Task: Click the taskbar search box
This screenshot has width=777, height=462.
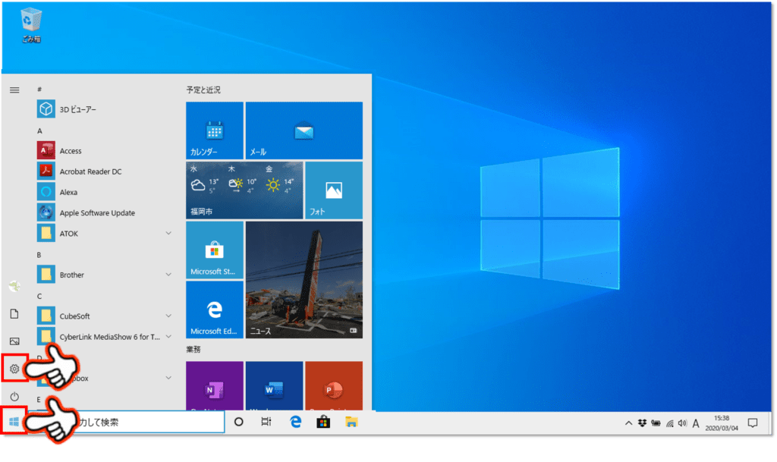Action: point(152,422)
